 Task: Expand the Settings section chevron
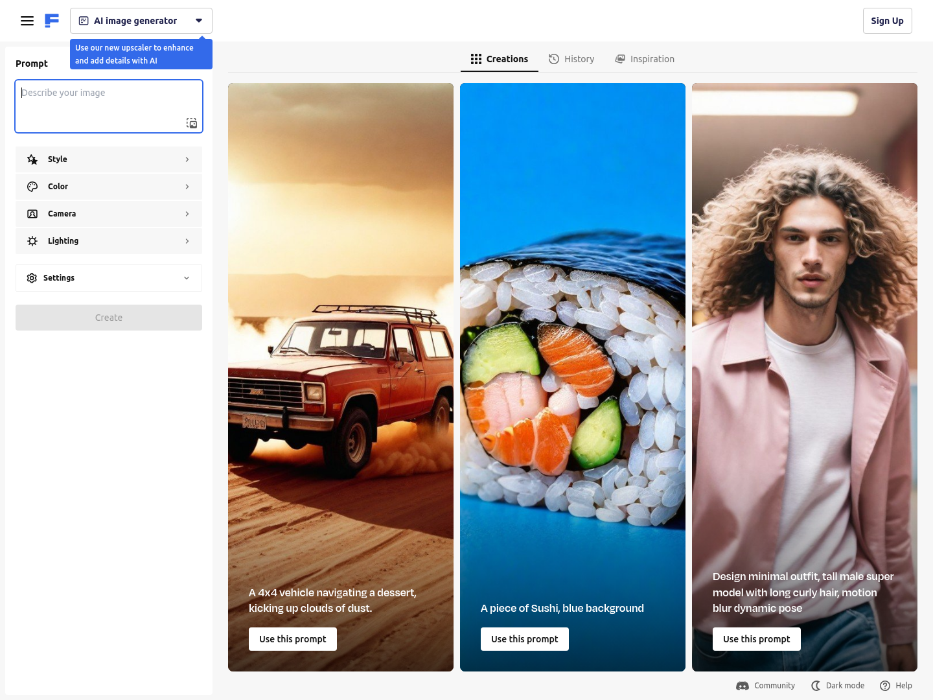[187, 278]
